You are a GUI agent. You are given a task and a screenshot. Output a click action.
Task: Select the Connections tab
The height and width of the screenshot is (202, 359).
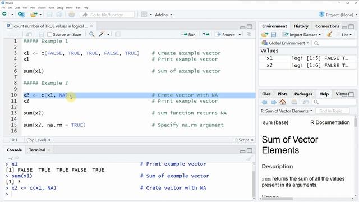(x=327, y=26)
